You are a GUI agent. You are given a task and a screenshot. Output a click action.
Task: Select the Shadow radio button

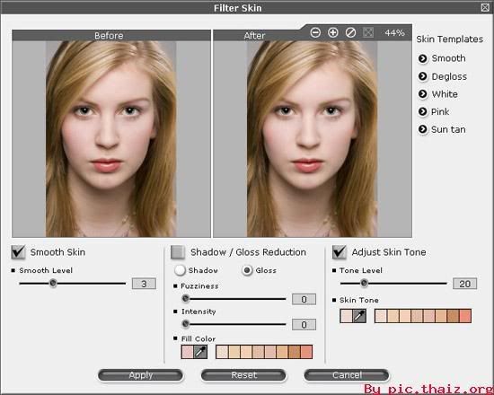180,270
